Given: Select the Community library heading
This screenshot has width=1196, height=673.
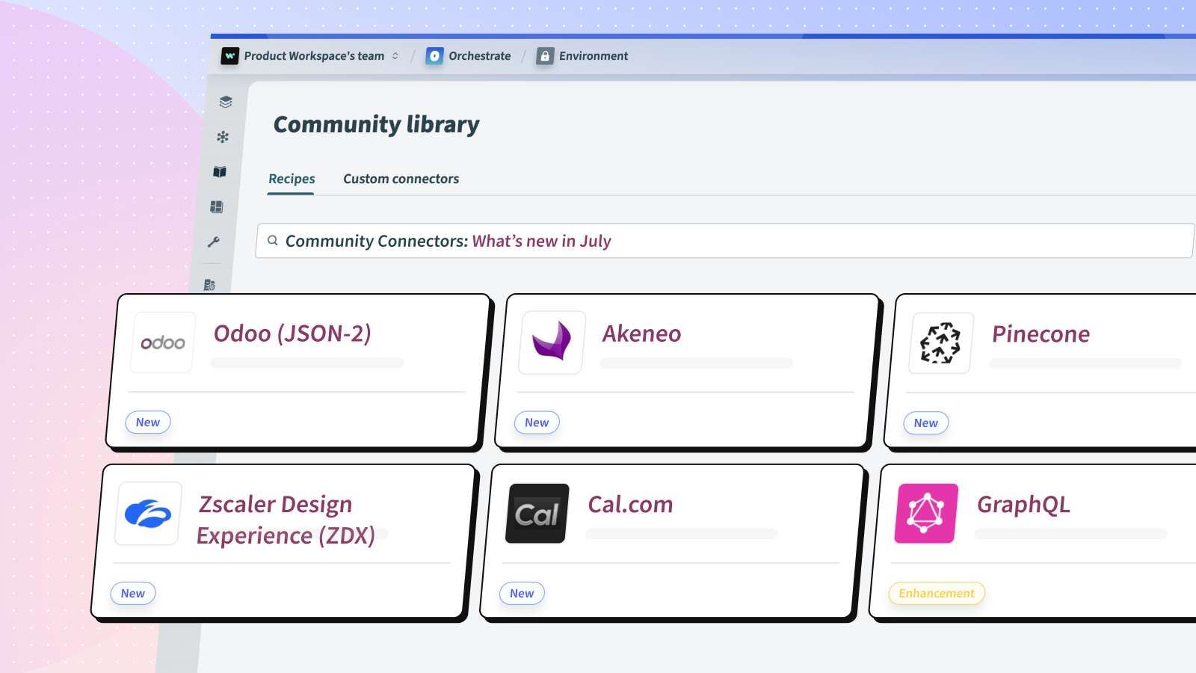Looking at the screenshot, I should pyautogui.click(x=377, y=124).
